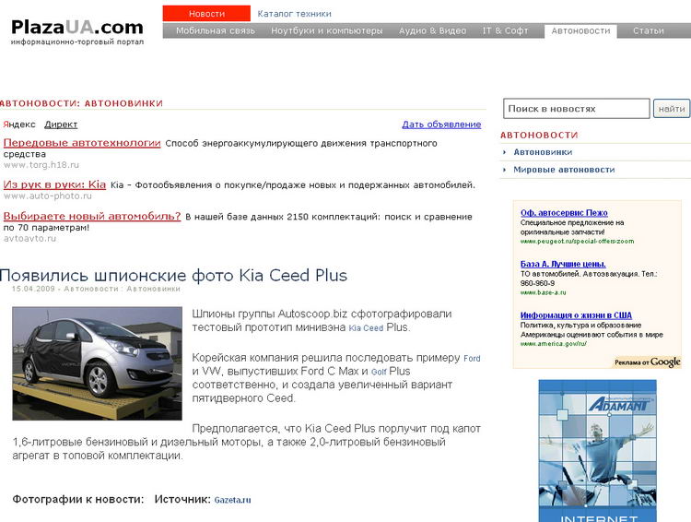691x522 pixels.
Task: Click the Директ link
Action: (x=61, y=125)
